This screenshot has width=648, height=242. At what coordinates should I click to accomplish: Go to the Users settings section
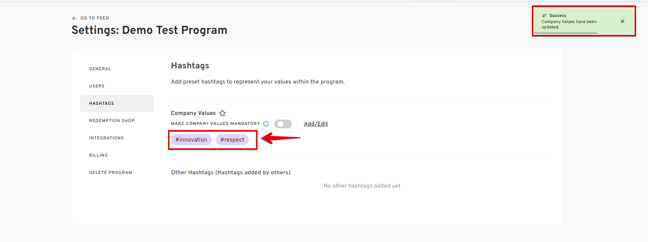(97, 86)
